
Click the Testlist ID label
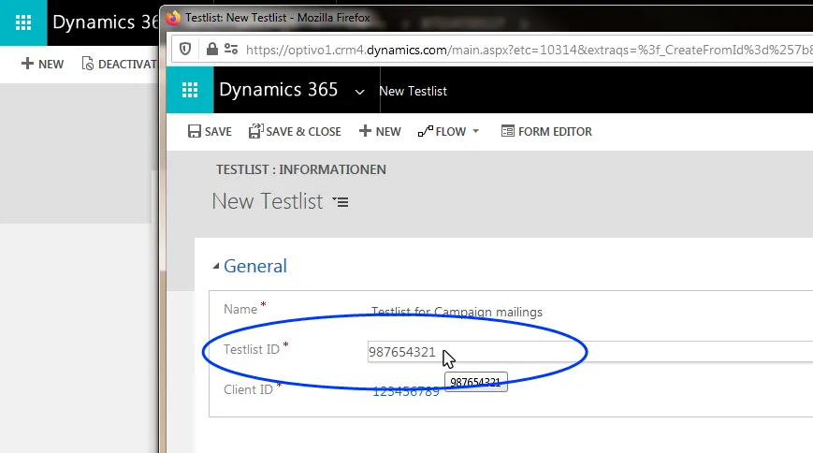coord(252,349)
